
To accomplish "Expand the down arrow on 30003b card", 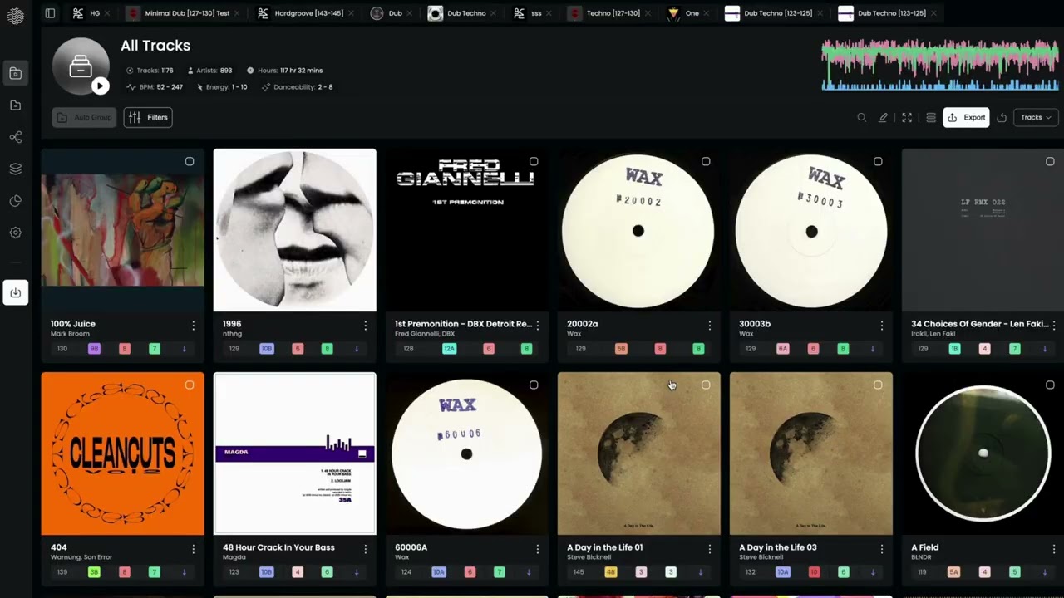I will [x=872, y=349].
